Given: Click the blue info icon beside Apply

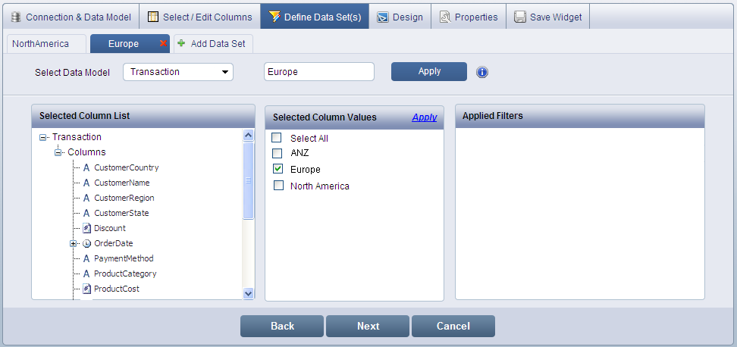Looking at the screenshot, I should tap(482, 72).
